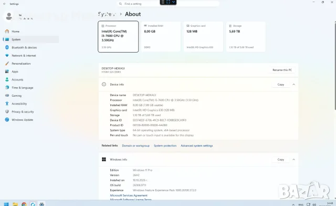Click the Windows Update sync icon
The width and height of the screenshot is (336, 206).
[x=7, y=120]
